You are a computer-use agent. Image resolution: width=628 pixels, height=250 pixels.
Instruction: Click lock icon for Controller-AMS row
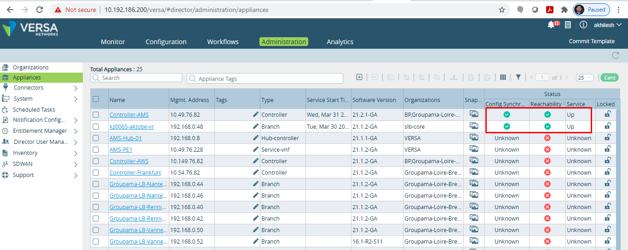pos(607,114)
